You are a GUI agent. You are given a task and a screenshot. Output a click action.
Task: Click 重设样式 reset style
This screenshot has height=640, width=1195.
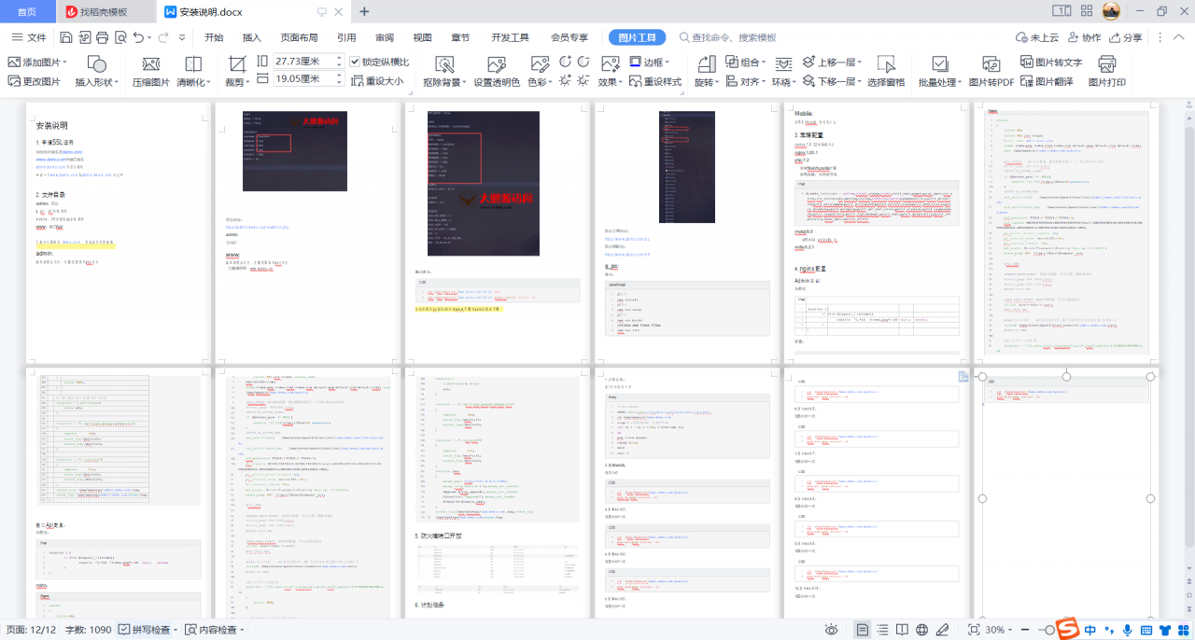pos(654,81)
